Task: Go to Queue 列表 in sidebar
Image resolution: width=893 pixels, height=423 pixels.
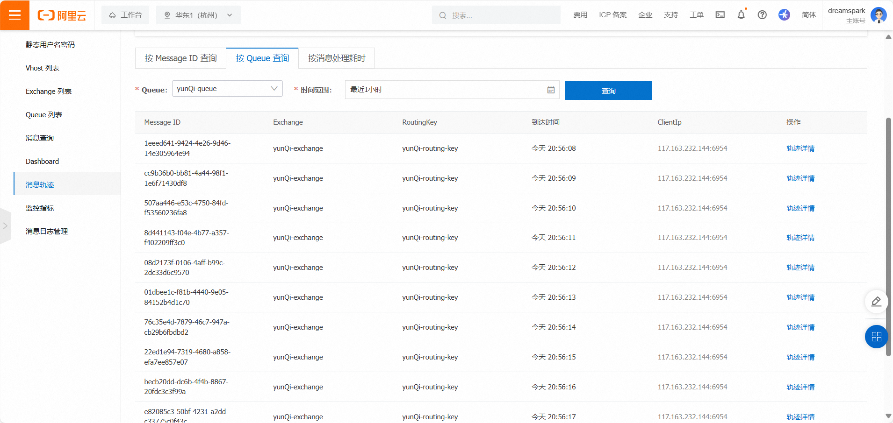Action: (44, 114)
